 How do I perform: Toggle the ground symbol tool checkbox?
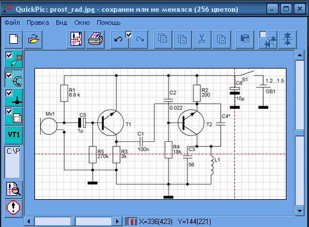9,93
